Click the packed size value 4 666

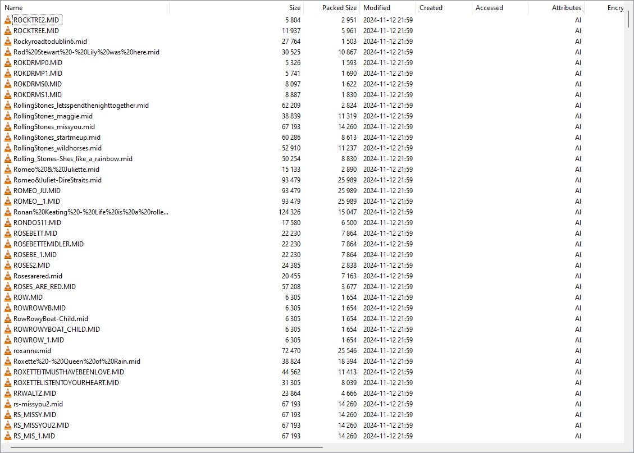coord(349,393)
